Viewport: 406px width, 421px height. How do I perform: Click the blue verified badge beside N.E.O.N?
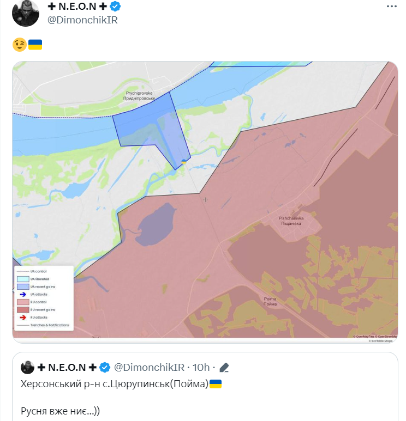115,6
